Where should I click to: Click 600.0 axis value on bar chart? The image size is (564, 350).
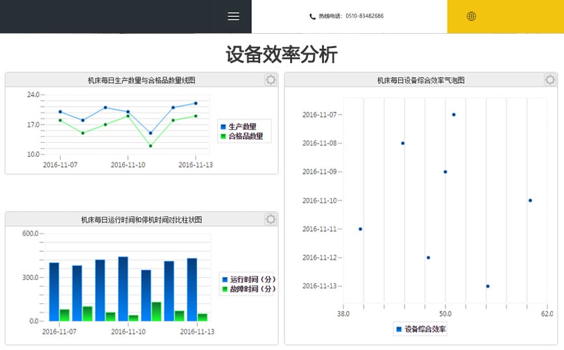pyautogui.click(x=30, y=233)
